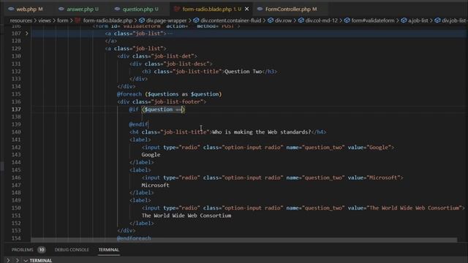
Task: Click the div.col-md-12 breadcrumb item
Action: [x=322, y=20]
